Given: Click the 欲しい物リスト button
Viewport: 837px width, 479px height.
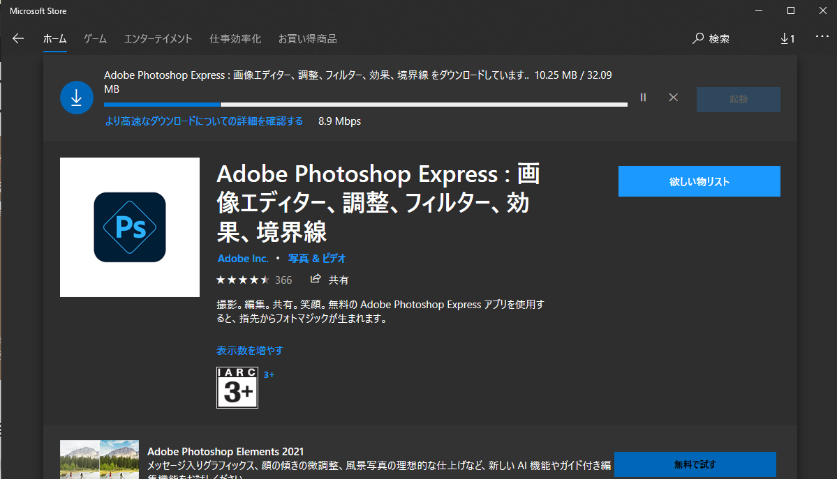Looking at the screenshot, I should [x=699, y=181].
